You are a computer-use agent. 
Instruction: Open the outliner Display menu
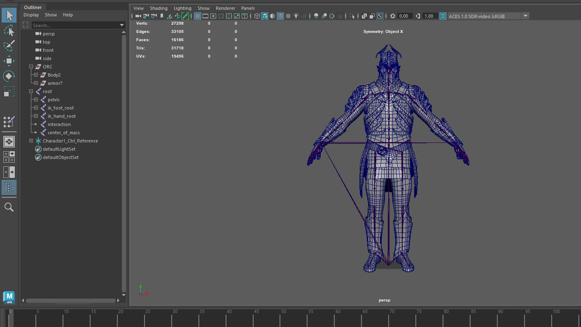click(x=31, y=15)
